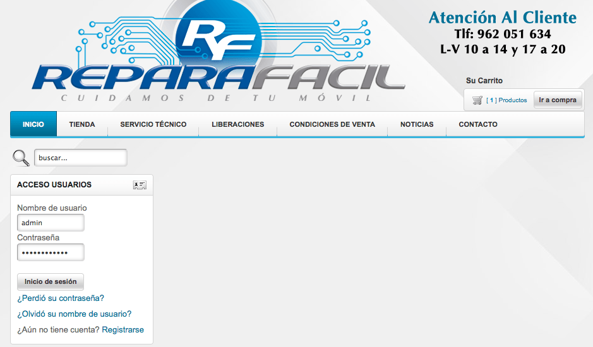Click the 'Ir a compra' button
This screenshot has height=347, width=593.
[558, 100]
